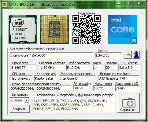Viewport: 148px width, 122px height.
Task: Close the window with the X button
Action: click(x=139, y=3)
